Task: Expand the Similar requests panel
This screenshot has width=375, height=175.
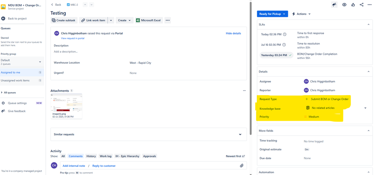Action: tap(240, 134)
